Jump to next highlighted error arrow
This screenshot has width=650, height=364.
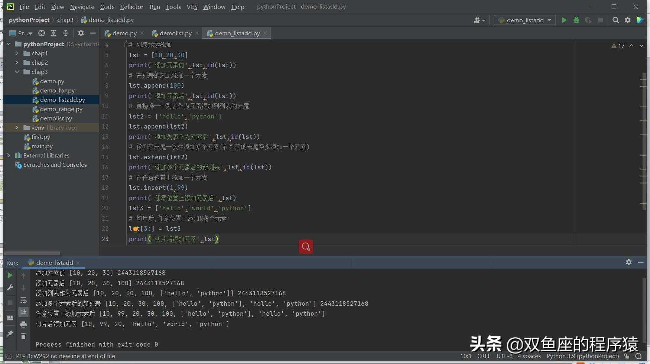[641, 46]
